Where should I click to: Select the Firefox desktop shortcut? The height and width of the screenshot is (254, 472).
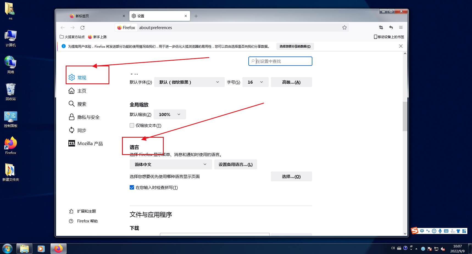click(x=11, y=146)
